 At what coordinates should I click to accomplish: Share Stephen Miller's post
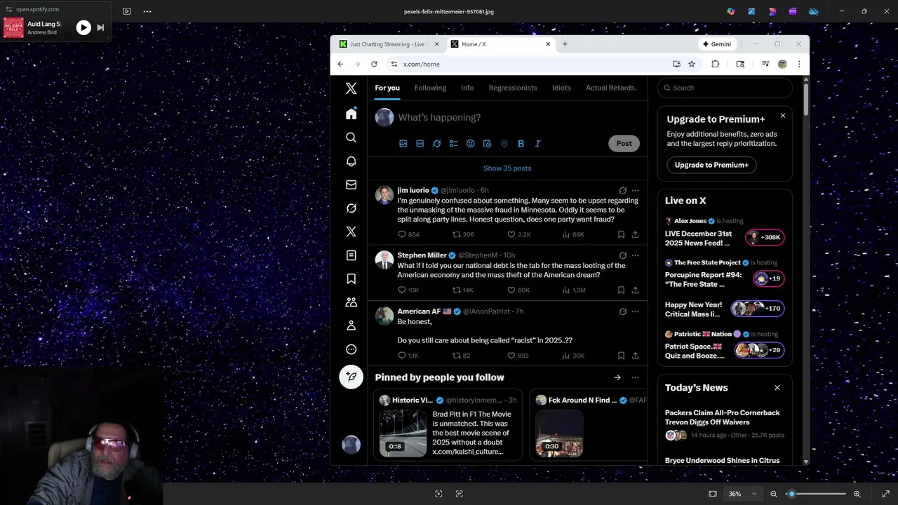click(635, 290)
